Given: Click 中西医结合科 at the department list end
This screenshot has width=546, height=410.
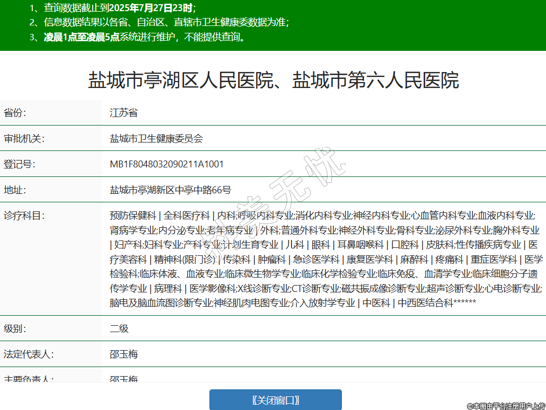Looking at the screenshot, I should (x=426, y=303).
